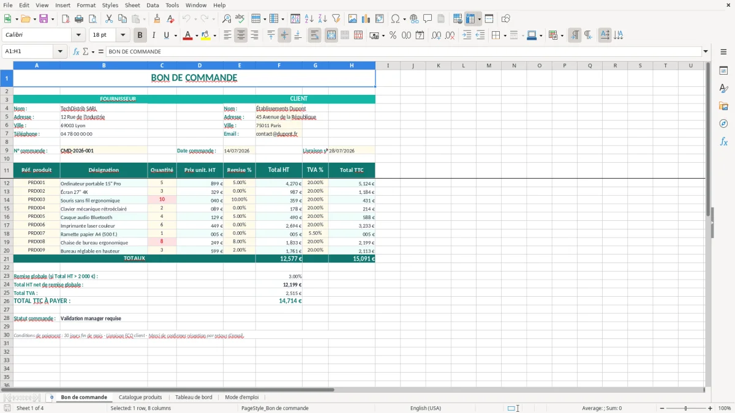The height and width of the screenshot is (413, 735).
Task: Click English (USA) language in status bar
Action: 426,408
